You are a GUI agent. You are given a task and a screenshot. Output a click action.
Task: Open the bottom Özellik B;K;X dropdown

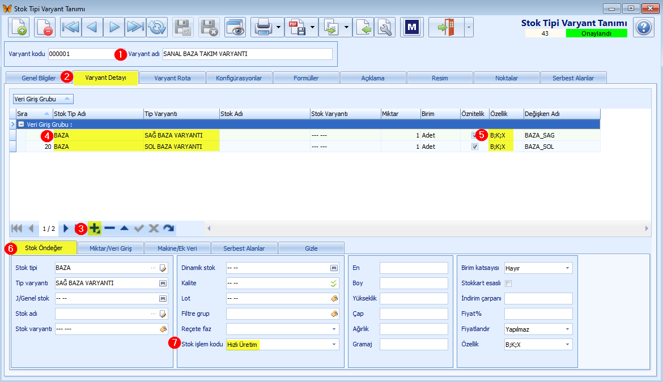567,345
